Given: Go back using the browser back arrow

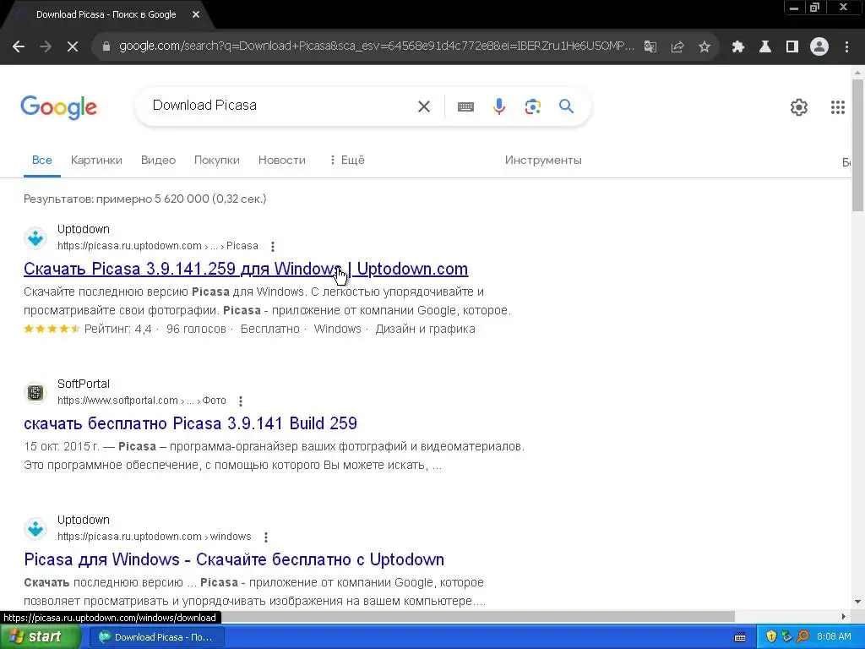Looking at the screenshot, I should click(19, 47).
